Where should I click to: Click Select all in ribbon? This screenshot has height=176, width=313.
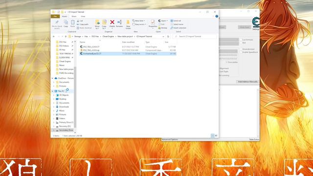pos(176,21)
